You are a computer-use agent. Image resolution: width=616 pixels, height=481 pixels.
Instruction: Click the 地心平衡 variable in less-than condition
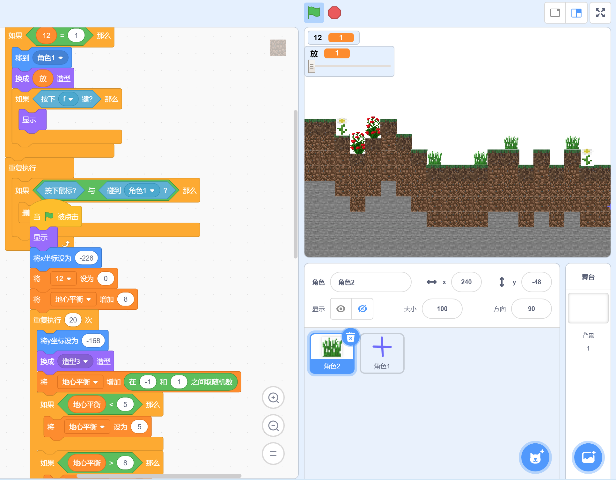click(87, 405)
